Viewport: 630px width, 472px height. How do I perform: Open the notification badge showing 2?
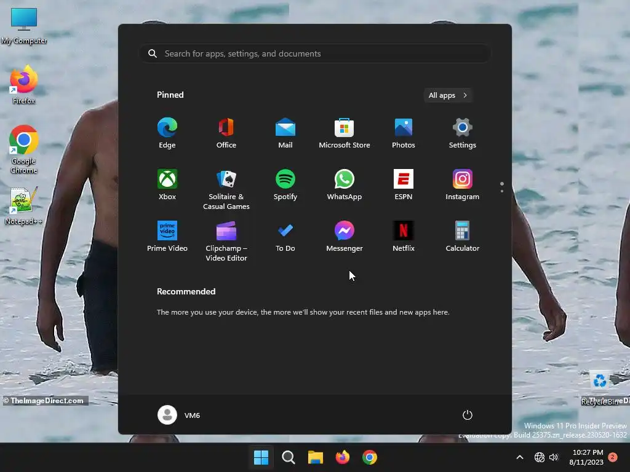tap(613, 457)
